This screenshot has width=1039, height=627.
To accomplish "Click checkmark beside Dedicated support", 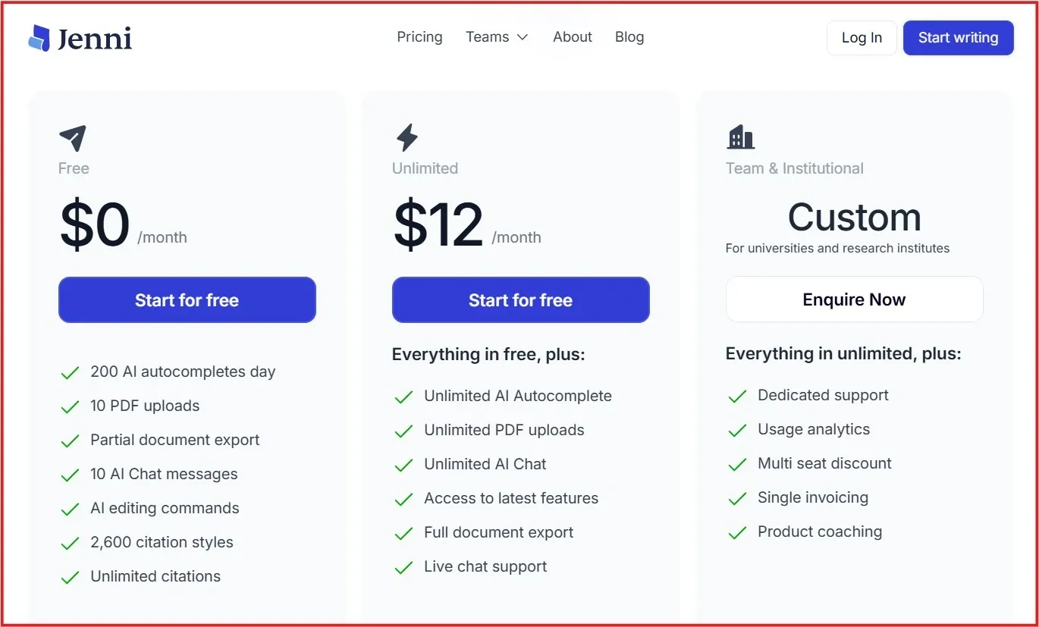I will pyautogui.click(x=737, y=397).
